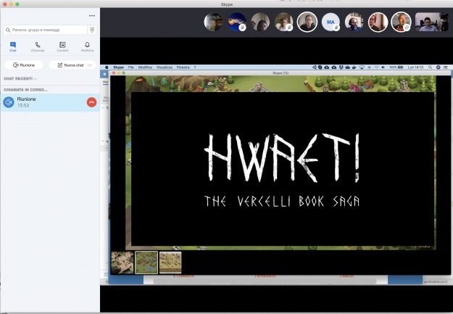Click the CHIAMATA IN CORSO section header
The width and height of the screenshot is (453, 314).
[x=25, y=90]
